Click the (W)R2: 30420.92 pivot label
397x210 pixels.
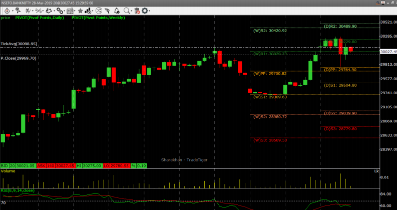(270, 31)
